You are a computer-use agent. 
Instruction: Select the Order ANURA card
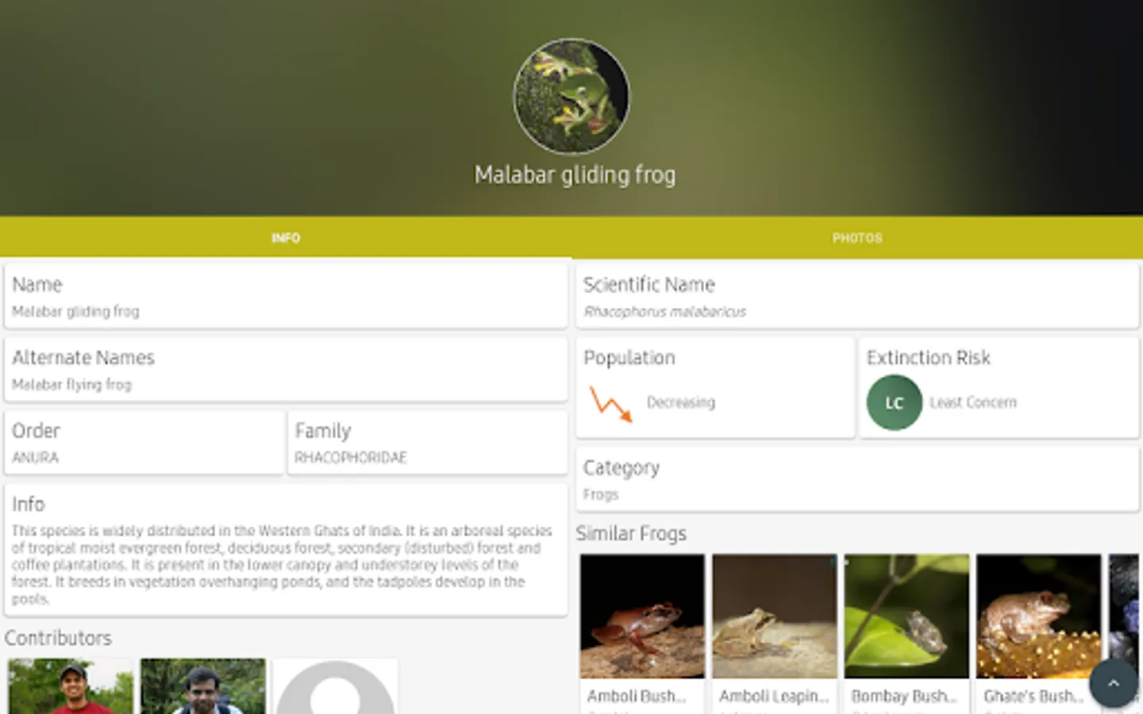144,442
